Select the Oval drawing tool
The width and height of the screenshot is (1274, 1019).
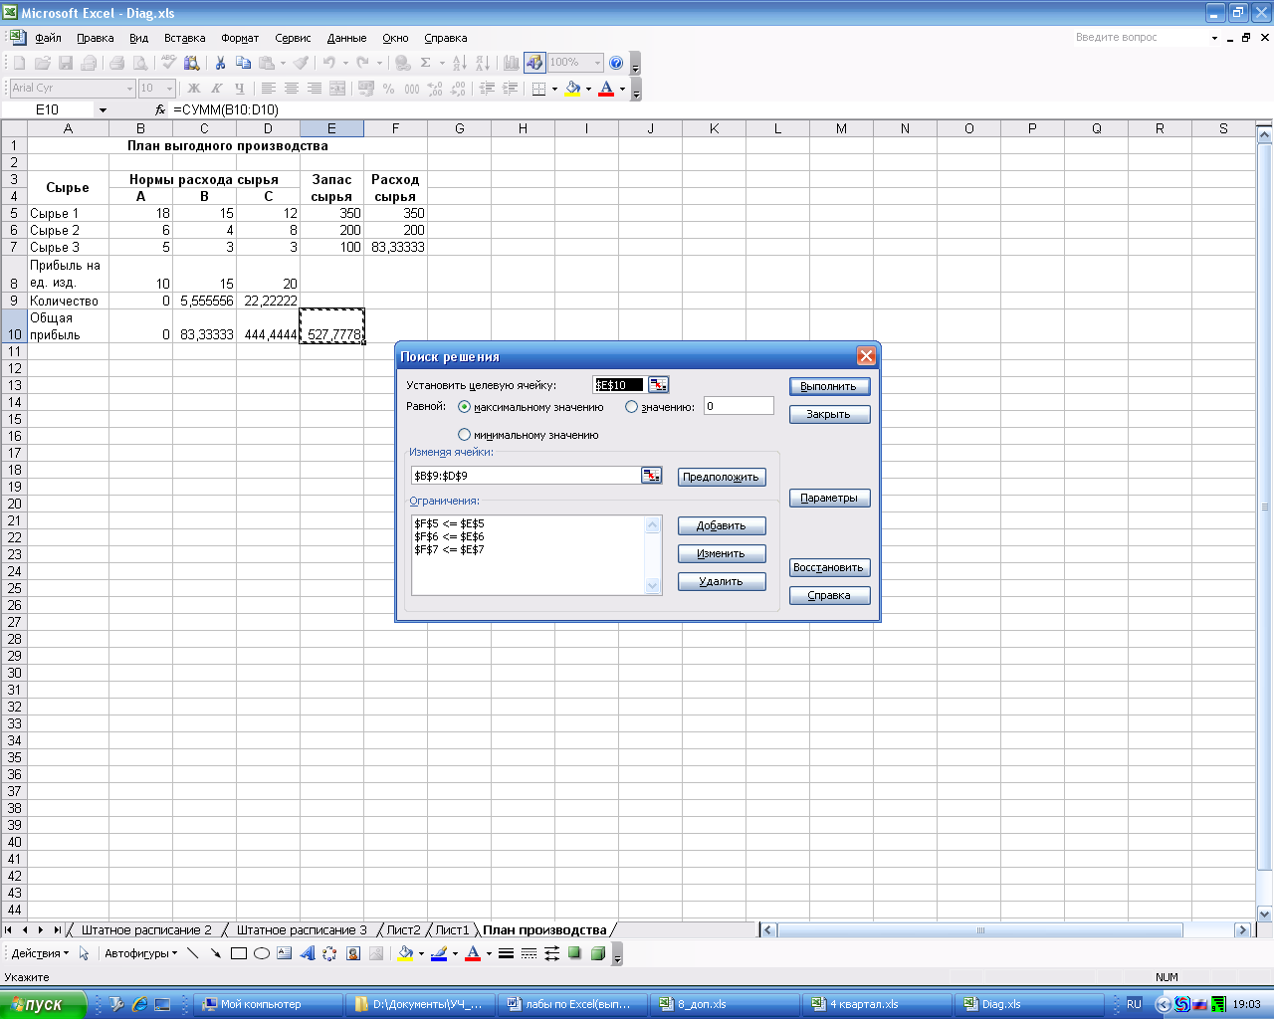click(x=262, y=953)
